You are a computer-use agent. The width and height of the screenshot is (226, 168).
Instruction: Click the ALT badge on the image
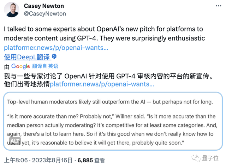tap(13, 140)
